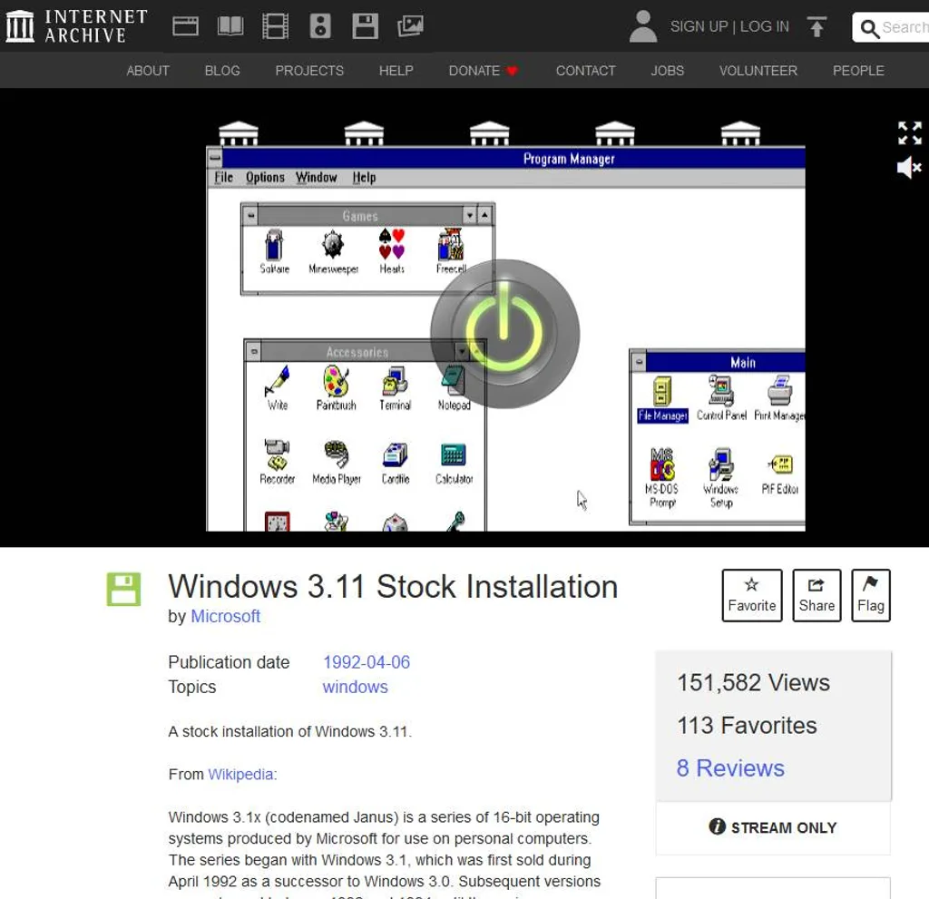
Task: Select the Media Player icon
Action: tap(336, 463)
